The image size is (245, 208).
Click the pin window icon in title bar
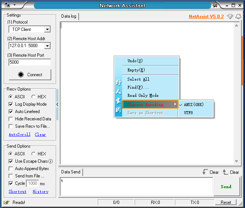click(215, 6)
